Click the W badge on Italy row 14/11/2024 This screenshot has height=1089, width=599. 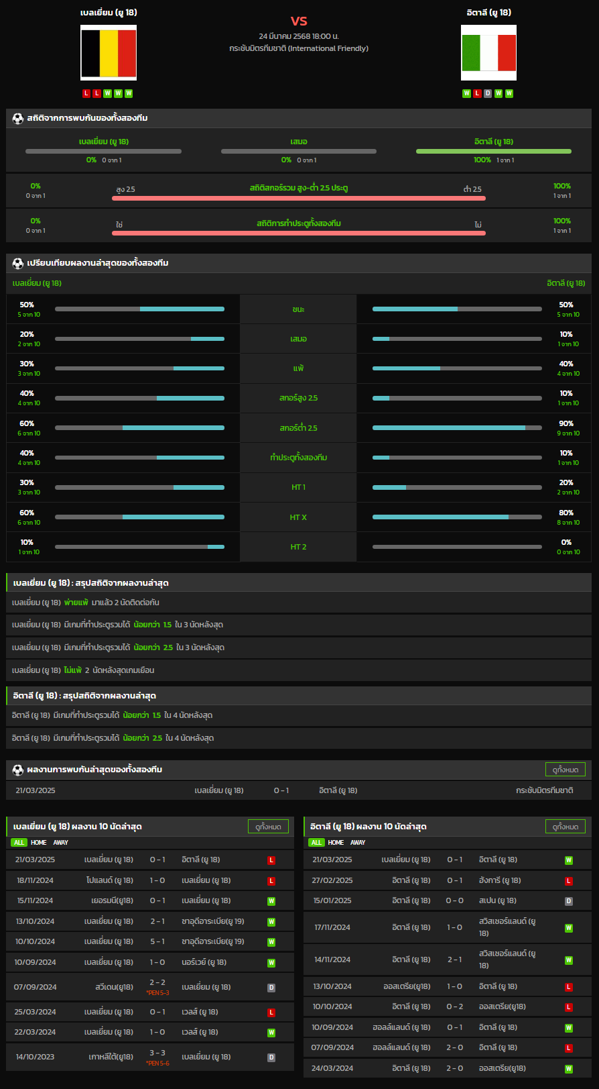click(x=569, y=960)
